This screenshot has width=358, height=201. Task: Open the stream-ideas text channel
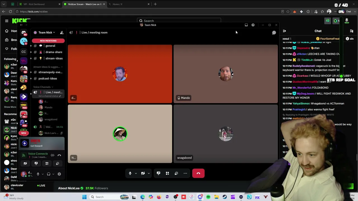(48, 58)
